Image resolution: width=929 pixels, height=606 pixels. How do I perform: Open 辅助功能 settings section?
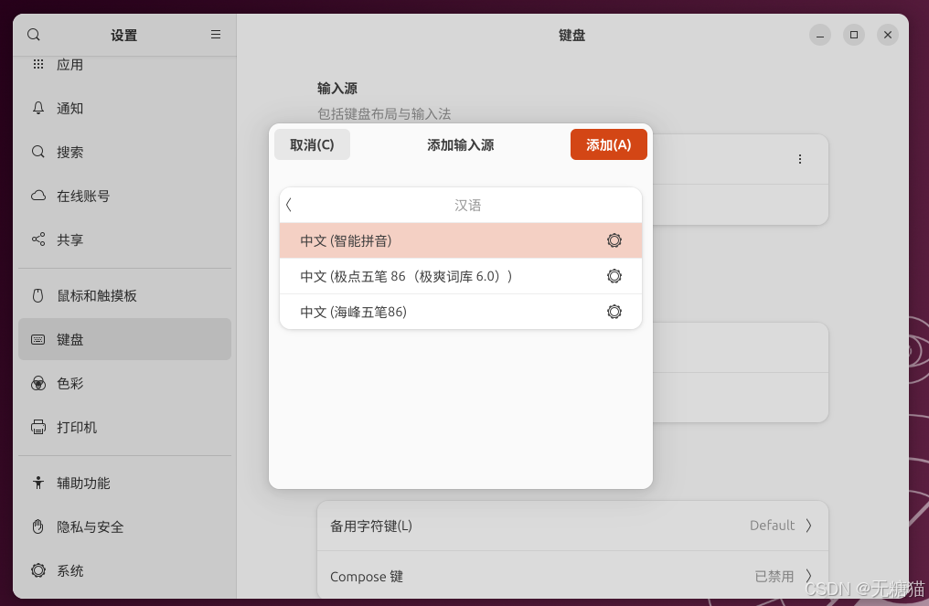[x=124, y=483]
